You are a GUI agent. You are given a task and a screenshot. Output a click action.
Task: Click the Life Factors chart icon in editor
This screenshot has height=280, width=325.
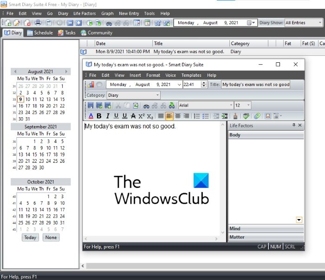coord(91,84)
